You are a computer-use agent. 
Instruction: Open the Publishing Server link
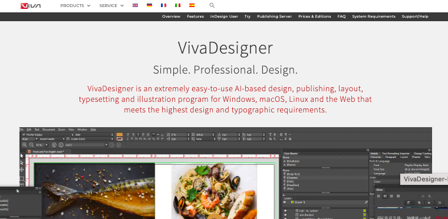pyautogui.click(x=274, y=16)
